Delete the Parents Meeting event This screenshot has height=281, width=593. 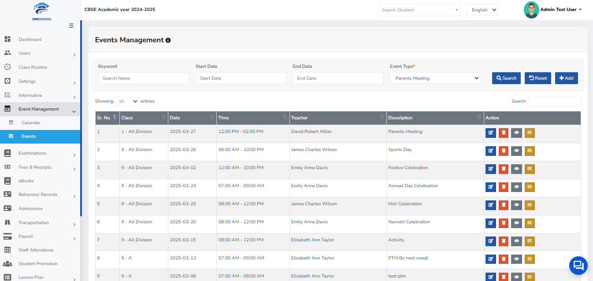[x=503, y=133]
